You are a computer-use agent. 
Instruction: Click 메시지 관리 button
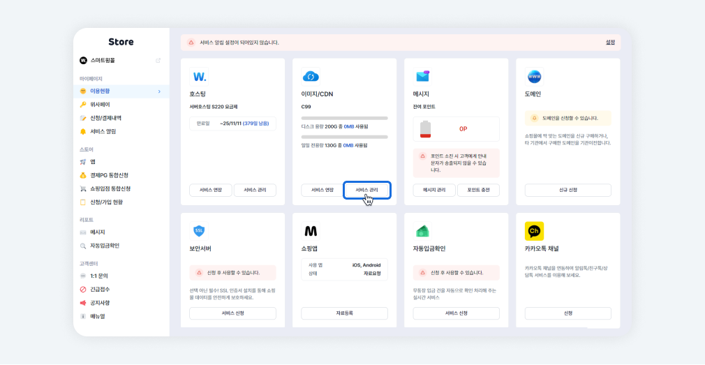[434, 190]
